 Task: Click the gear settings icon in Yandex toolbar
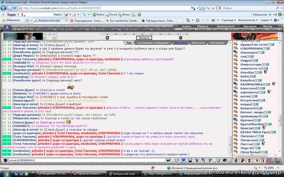[x=139, y=15]
